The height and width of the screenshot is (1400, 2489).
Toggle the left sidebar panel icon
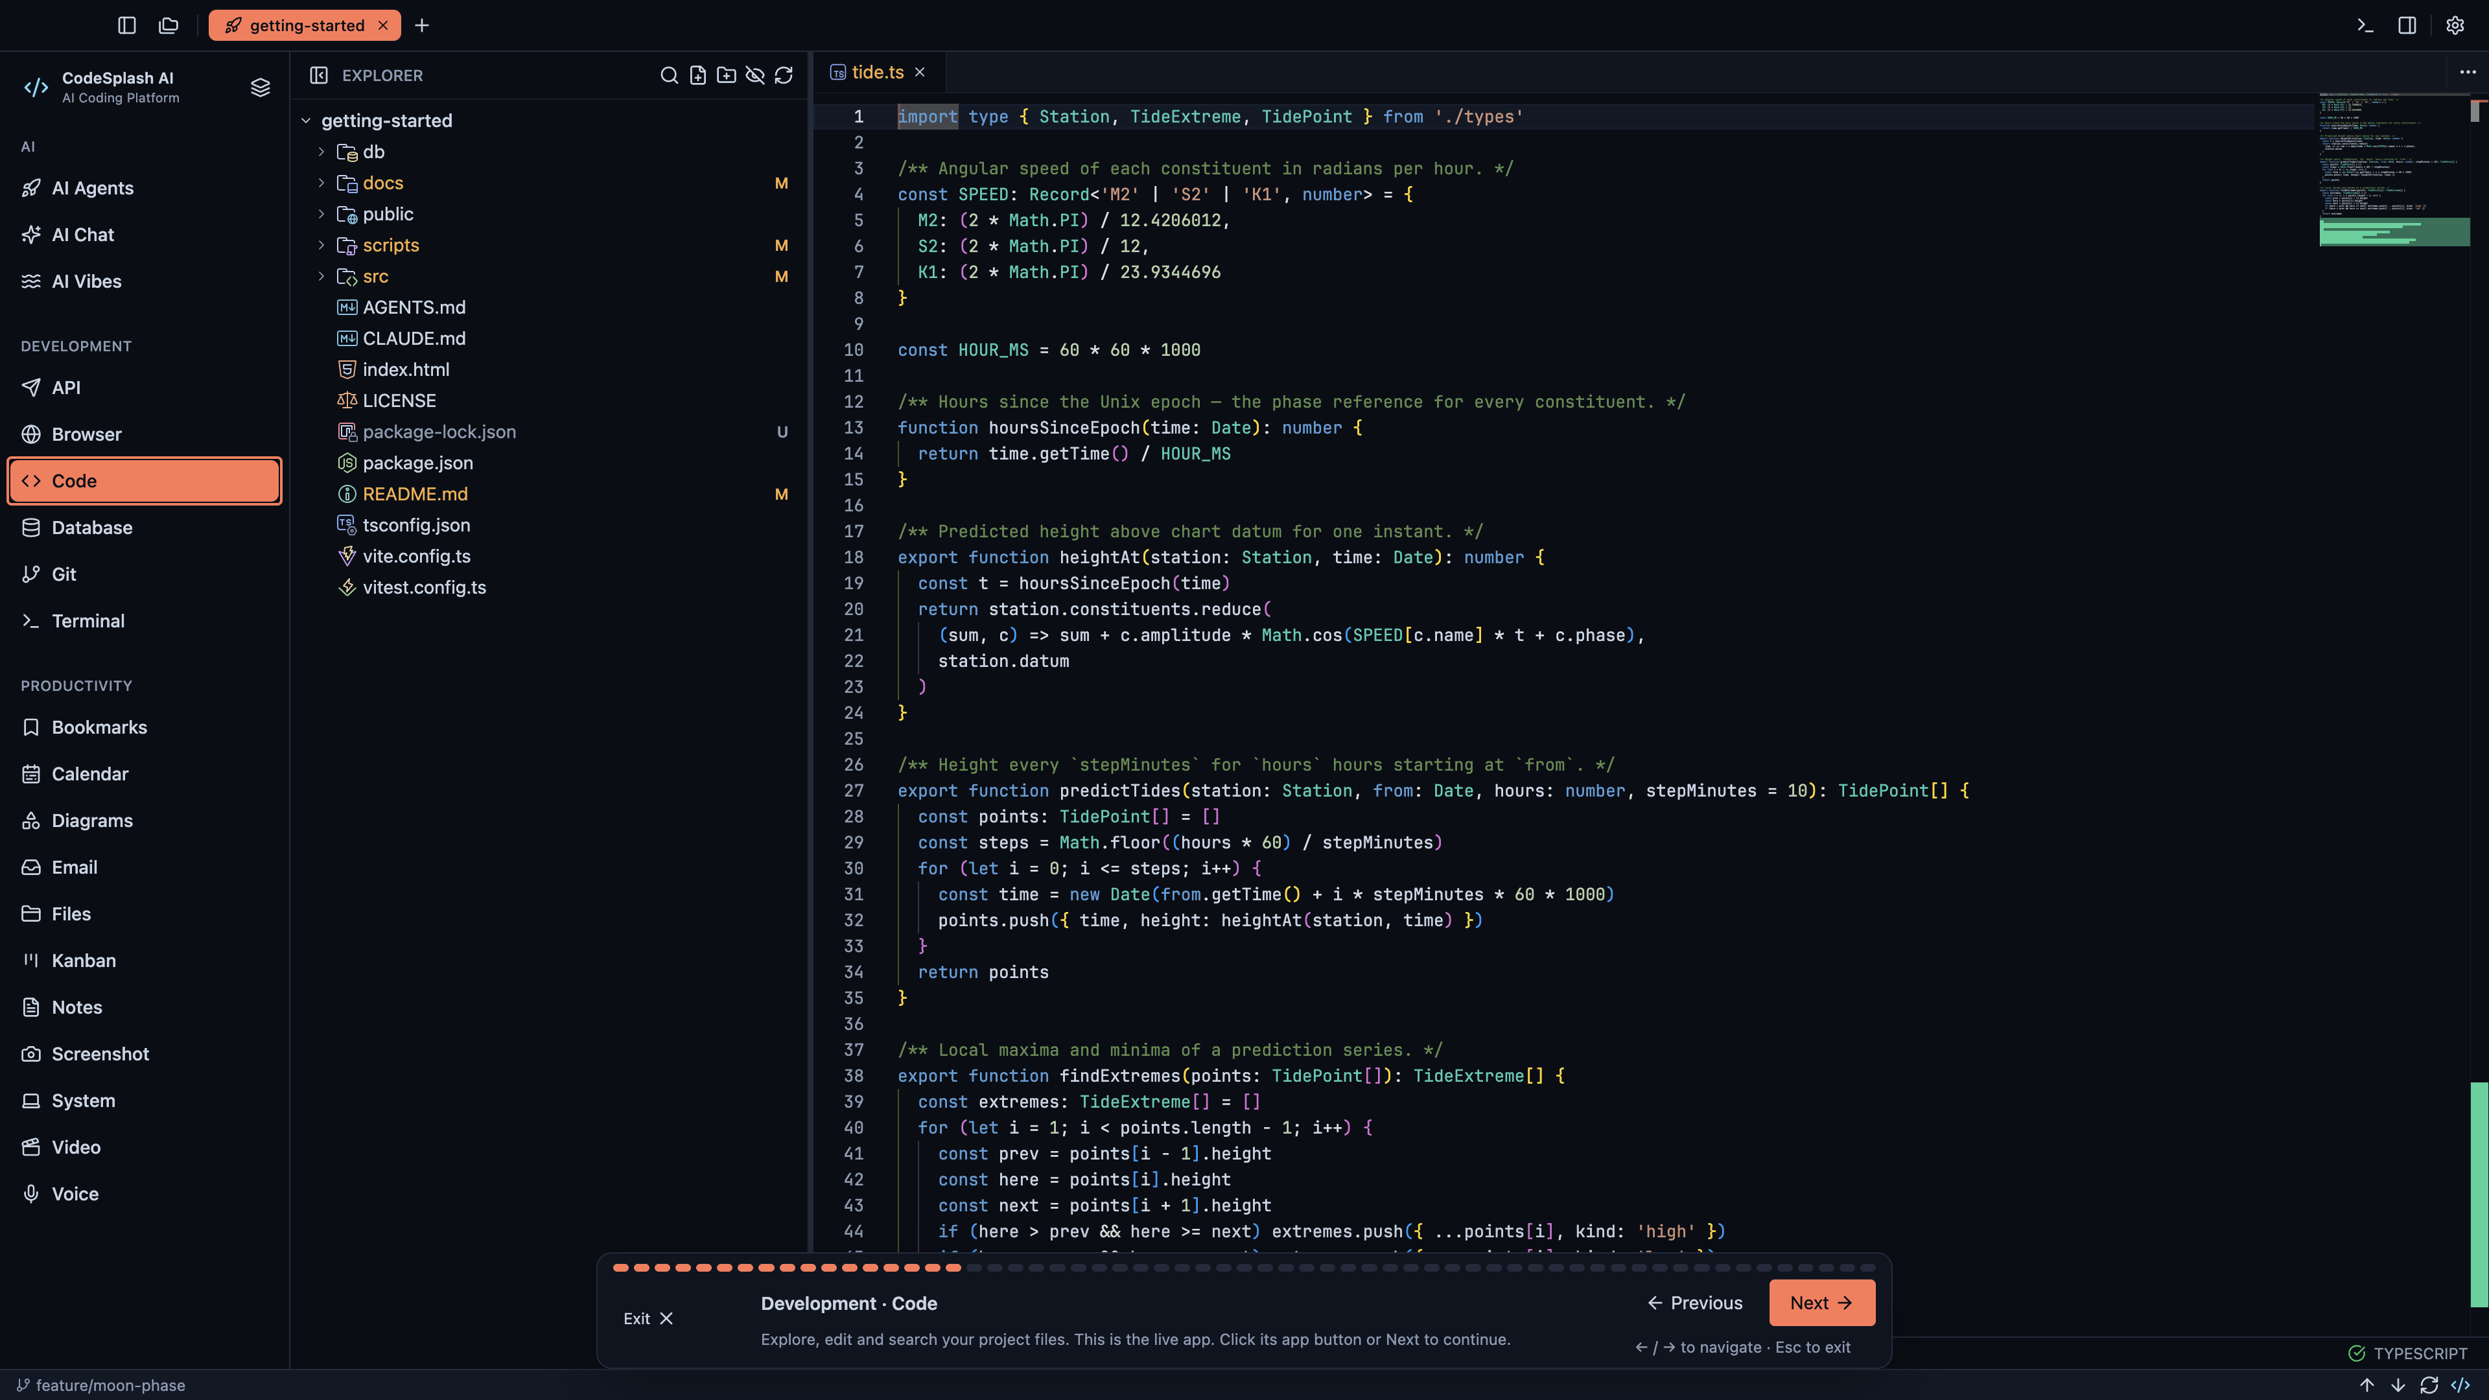click(126, 25)
